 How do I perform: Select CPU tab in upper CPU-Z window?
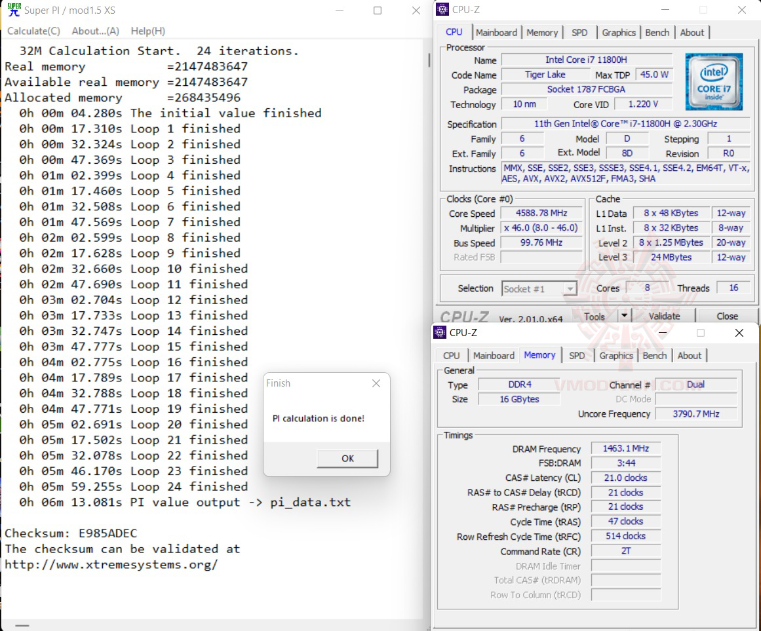(454, 32)
